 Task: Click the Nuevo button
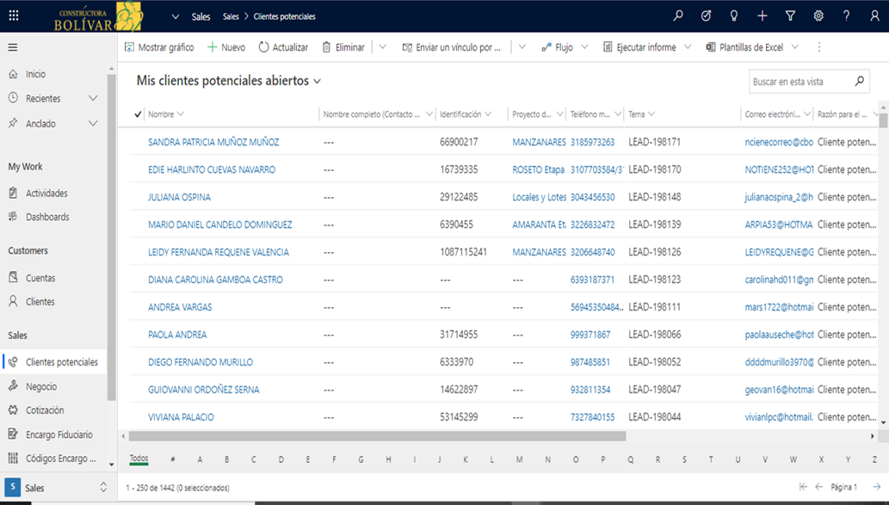click(226, 47)
